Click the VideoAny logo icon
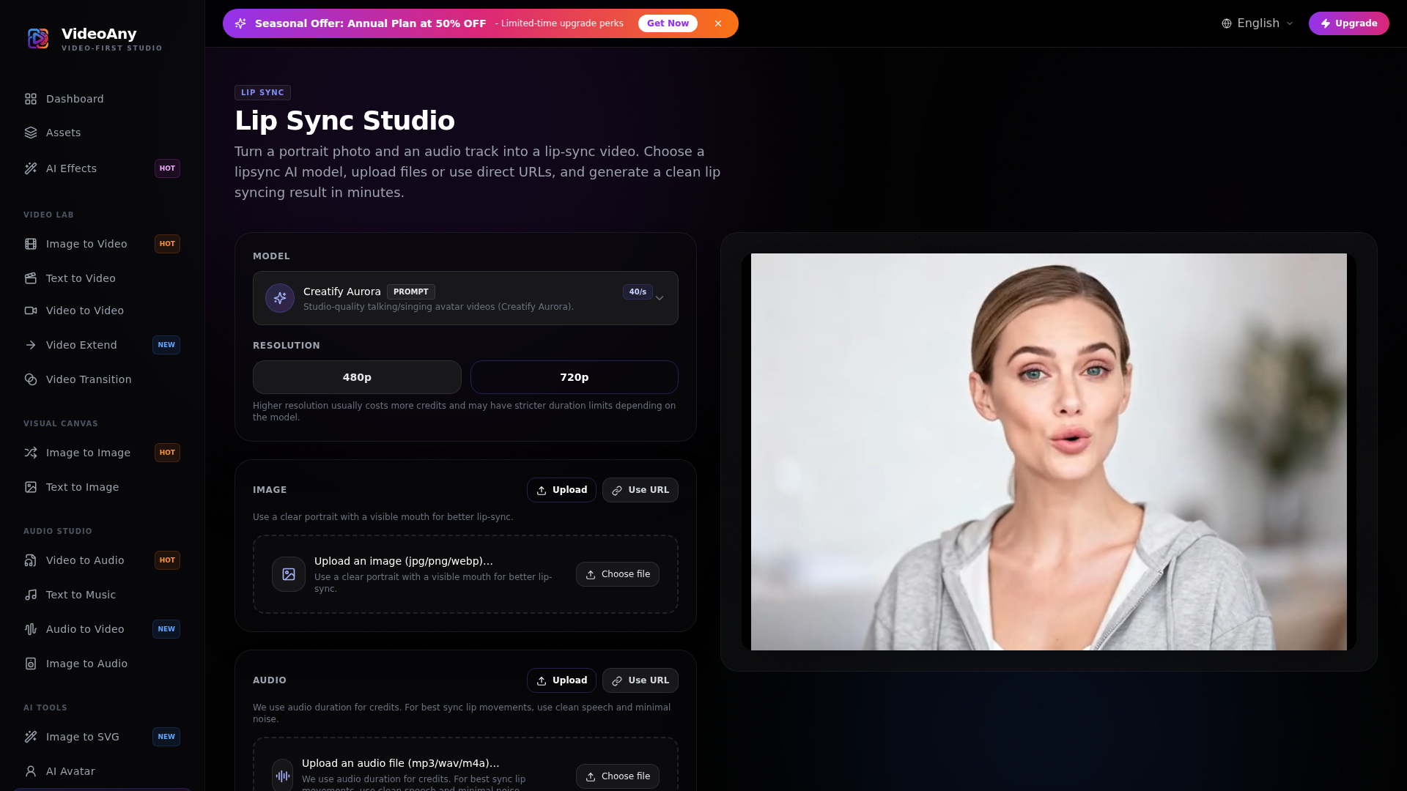 (38, 38)
